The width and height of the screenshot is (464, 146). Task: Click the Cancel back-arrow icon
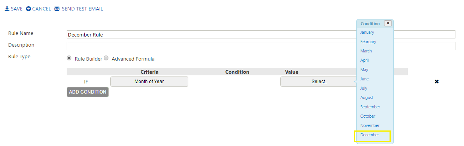28,9
